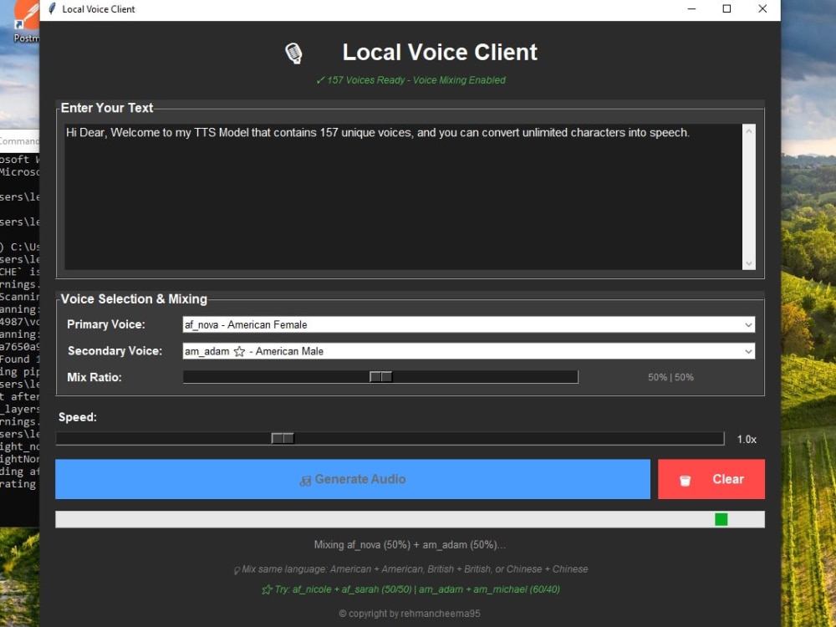The height and width of the screenshot is (627, 836).
Task: Click the star icon before the Try suggestion
Action: tap(267, 589)
